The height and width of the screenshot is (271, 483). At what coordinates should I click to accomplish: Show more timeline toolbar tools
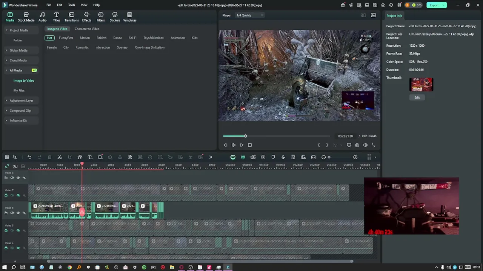point(211,157)
